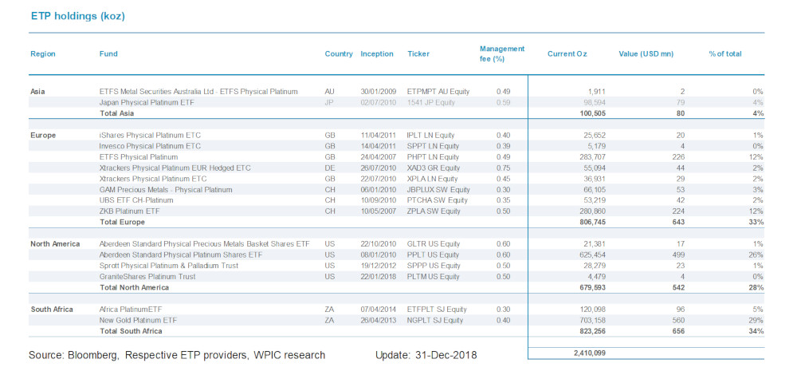The image size is (797, 371).
Task: Click the Ticker column header
Action: pos(418,54)
